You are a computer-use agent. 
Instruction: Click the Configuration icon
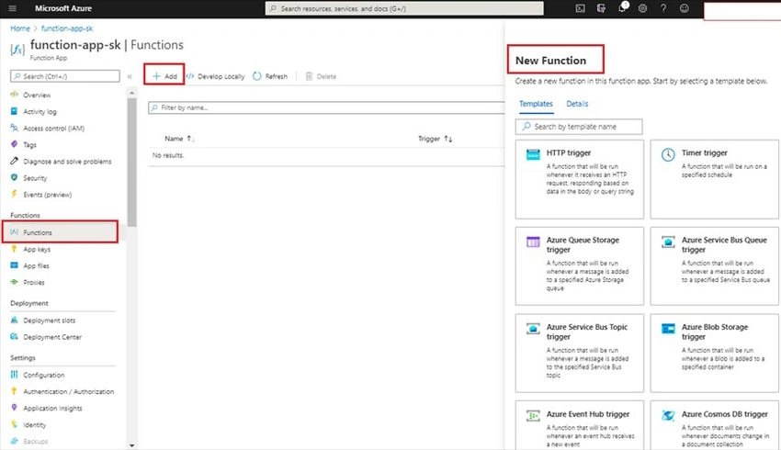14,375
